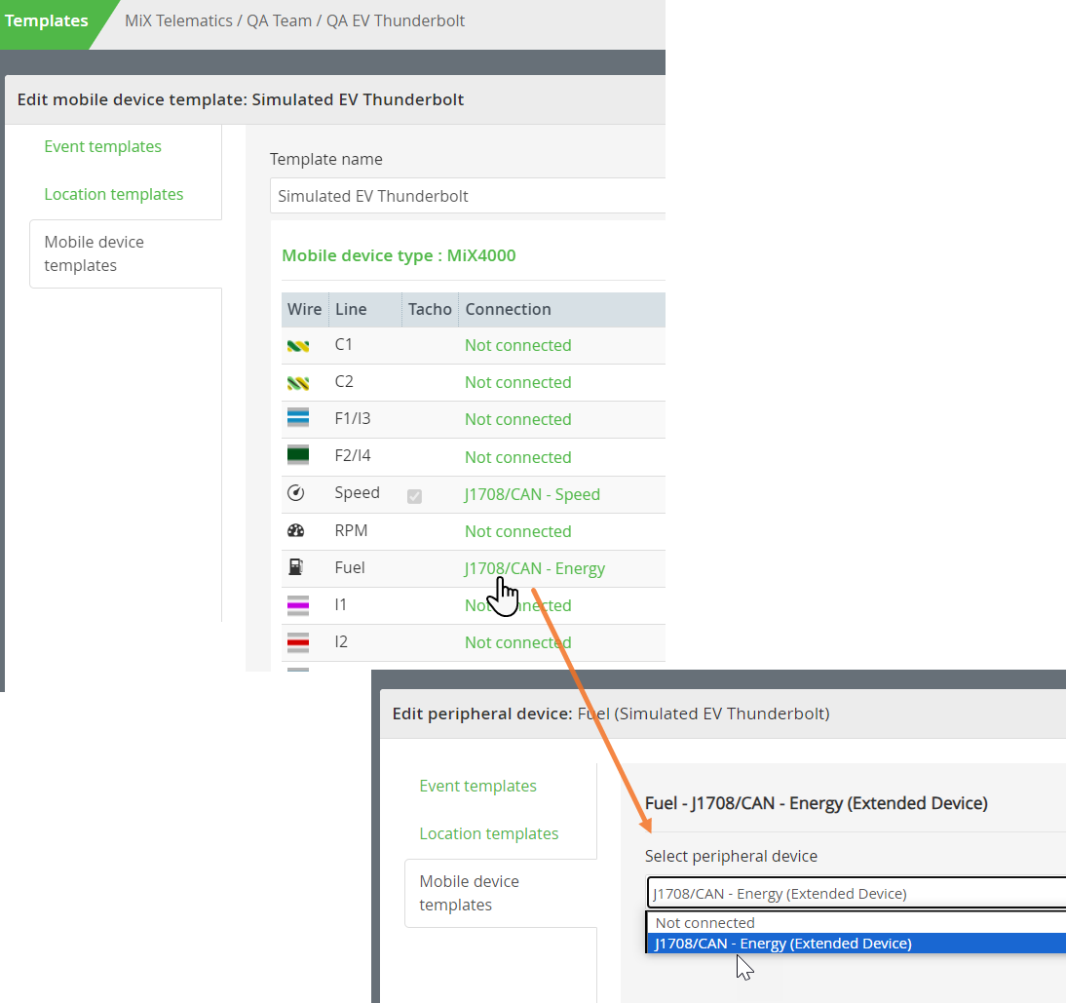1066x1003 pixels.
Task: Click the Tacho column header
Action: (430, 309)
